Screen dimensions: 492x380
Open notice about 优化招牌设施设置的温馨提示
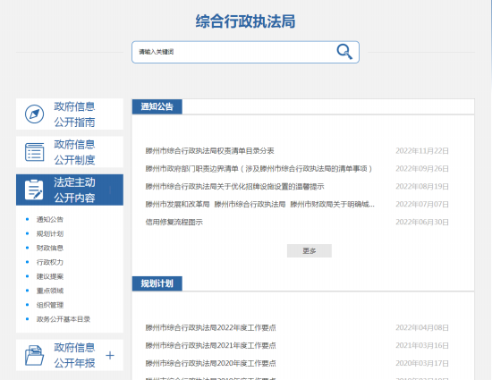coord(234,187)
